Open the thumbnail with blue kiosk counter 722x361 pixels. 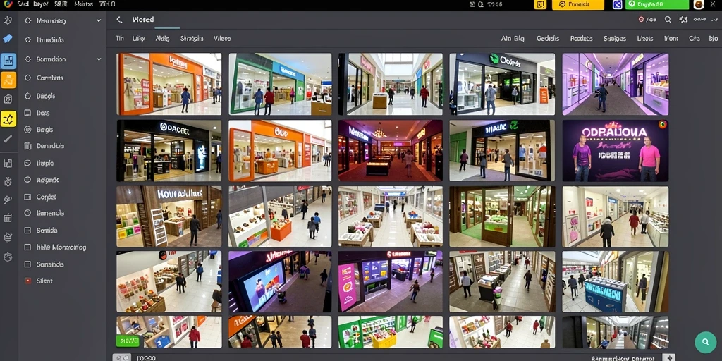coord(615,282)
